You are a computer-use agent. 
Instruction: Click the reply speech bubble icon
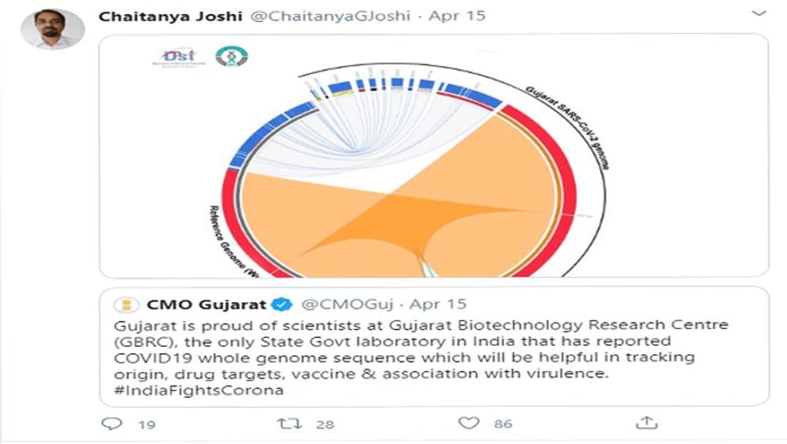click(x=112, y=423)
